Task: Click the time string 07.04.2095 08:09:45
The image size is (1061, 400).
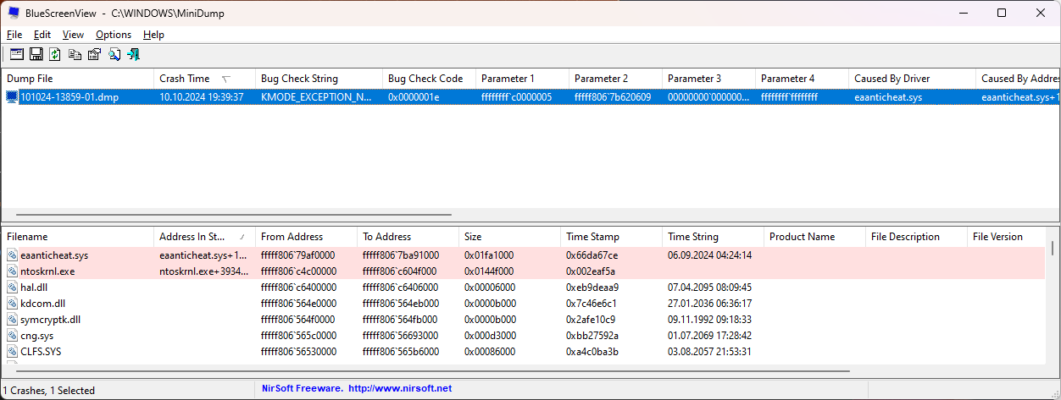Action: [709, 288]
